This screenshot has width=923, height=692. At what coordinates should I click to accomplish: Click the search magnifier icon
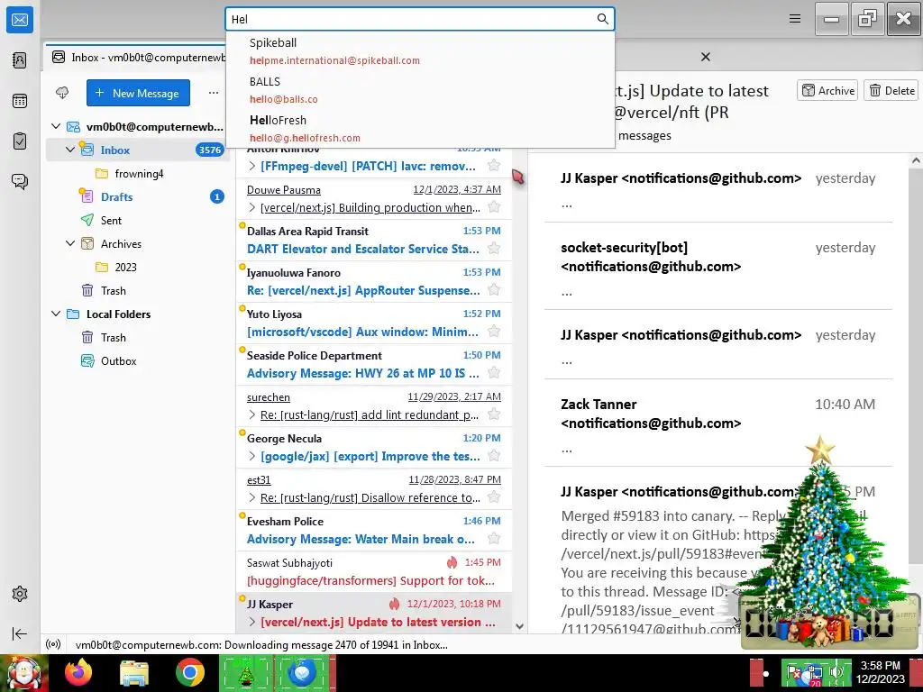click(x=602, y=19)
